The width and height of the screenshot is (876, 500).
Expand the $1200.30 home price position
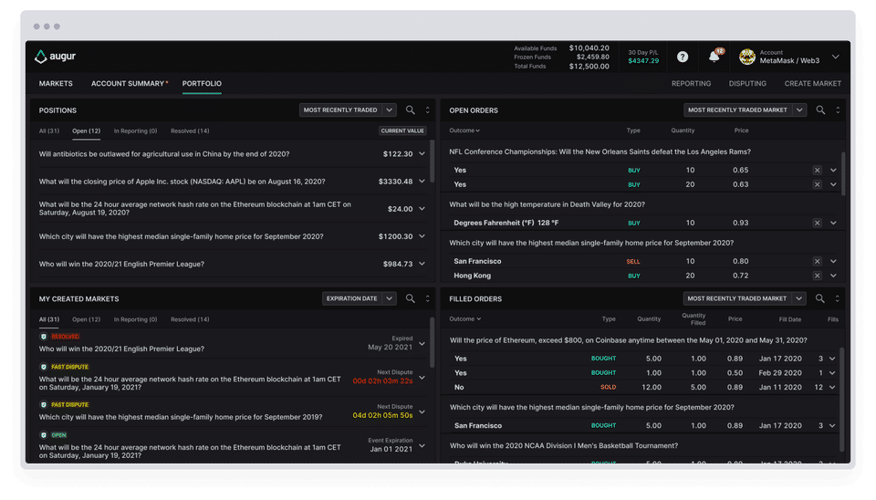(422, 236)
